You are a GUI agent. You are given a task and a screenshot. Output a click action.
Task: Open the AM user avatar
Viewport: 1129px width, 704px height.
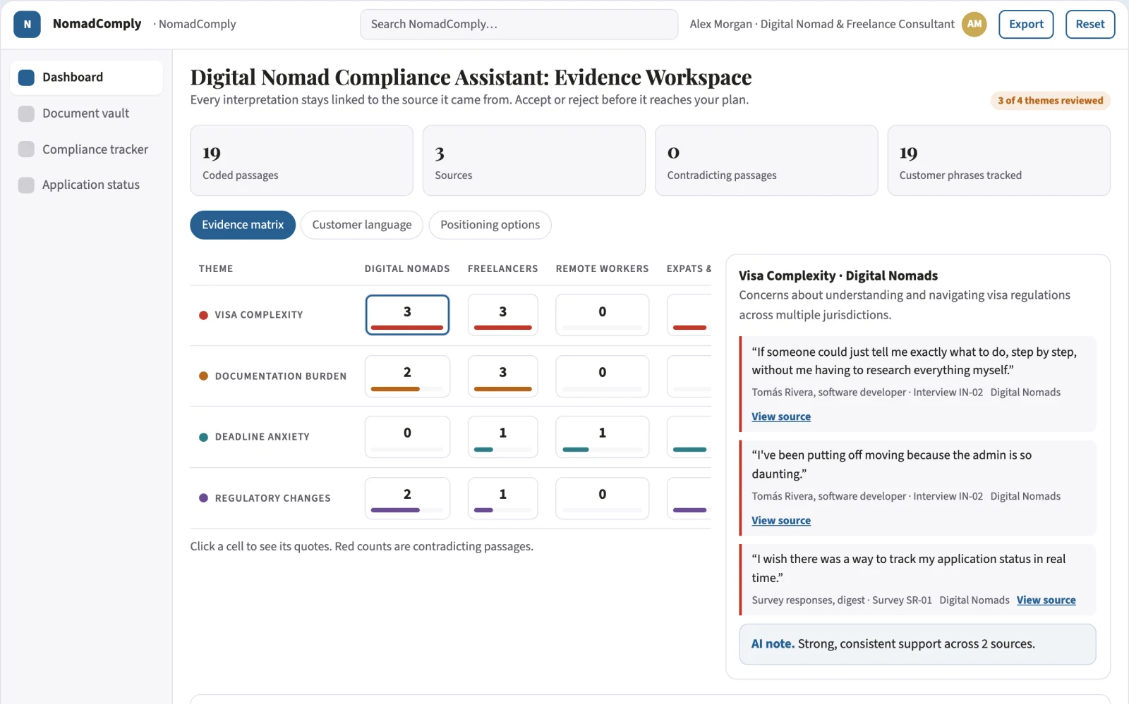974,24
